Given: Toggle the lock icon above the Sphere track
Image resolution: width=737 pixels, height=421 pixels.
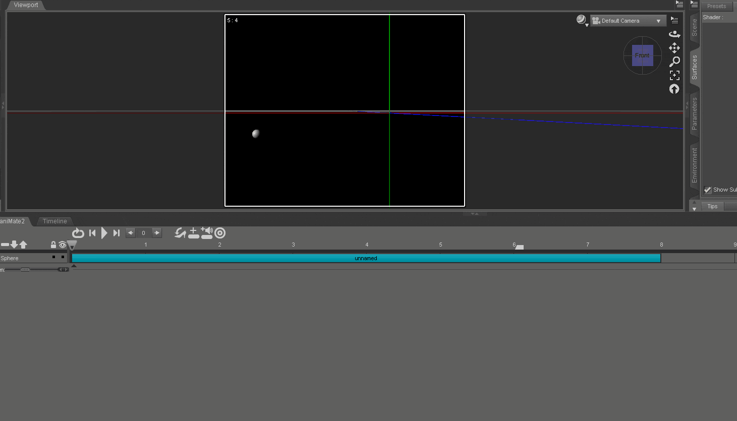Looking at the screenshot, I should [x=53, y=245].
